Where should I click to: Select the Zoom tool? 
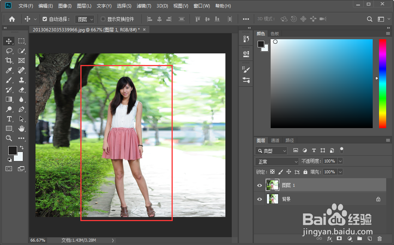coord(9,138)
